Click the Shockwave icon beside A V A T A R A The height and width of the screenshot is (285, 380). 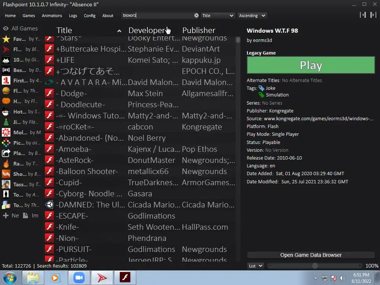tap(49, 82)
